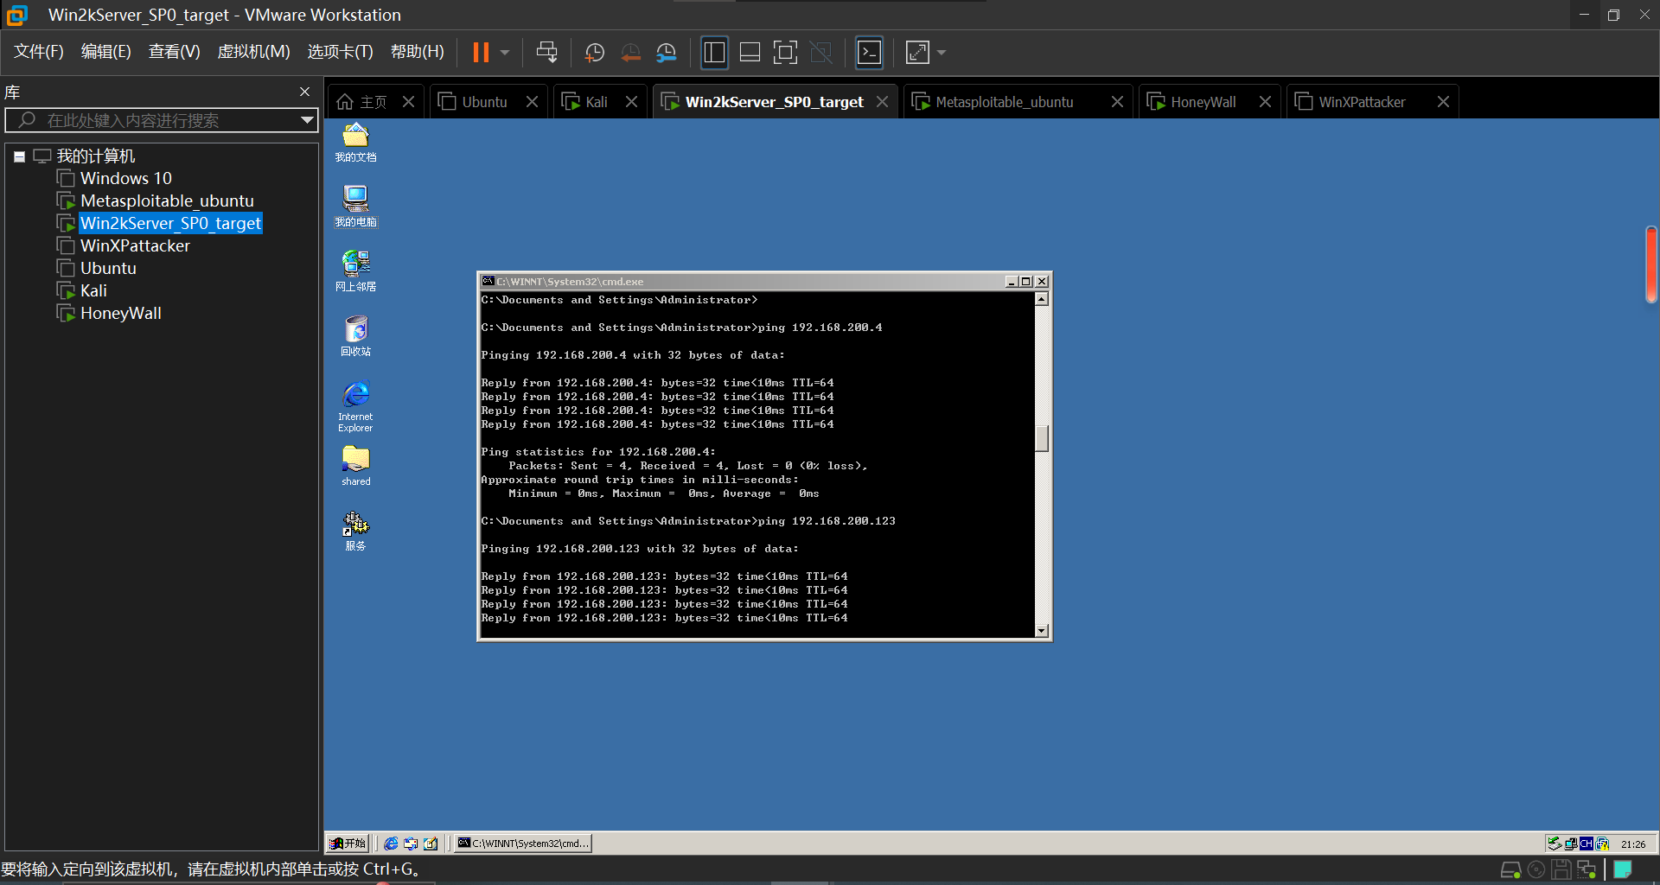Toggle the library sidebar view button

(714, 53)
